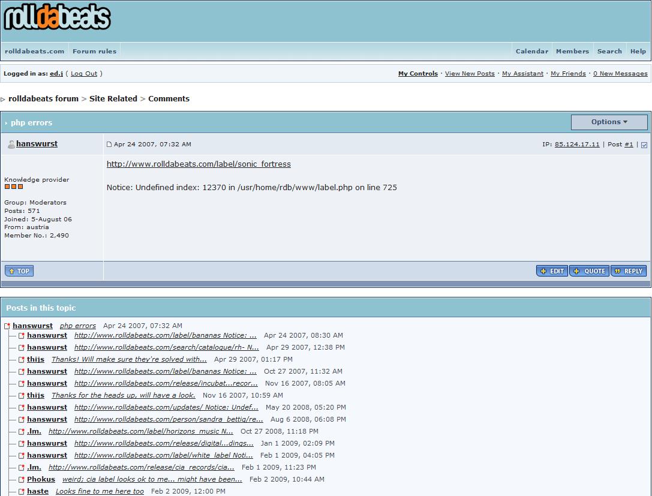Open the forum Search

[609, 51]
